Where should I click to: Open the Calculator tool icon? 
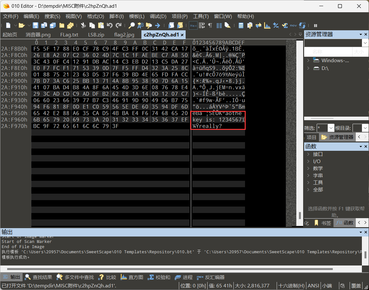click(x=241, y=25)
